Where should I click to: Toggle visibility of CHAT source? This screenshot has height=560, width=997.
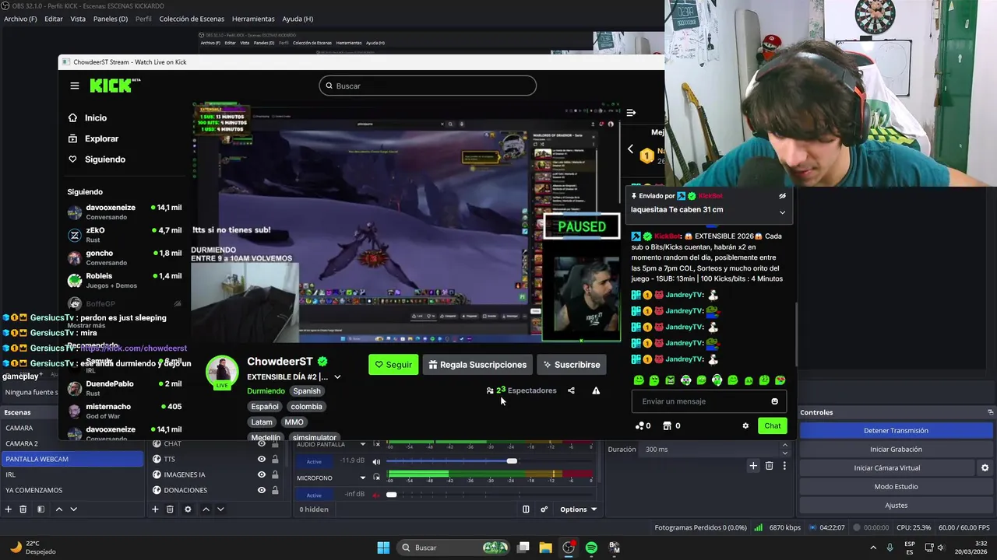(x=262, y=443)
